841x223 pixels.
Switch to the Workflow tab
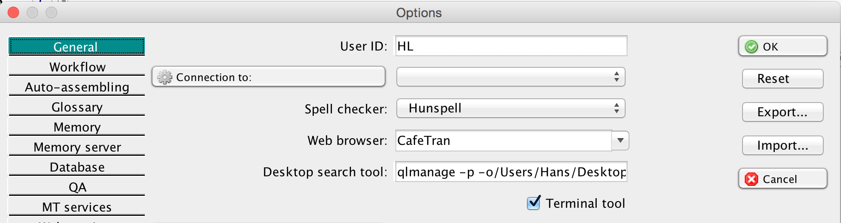(76, 67)
